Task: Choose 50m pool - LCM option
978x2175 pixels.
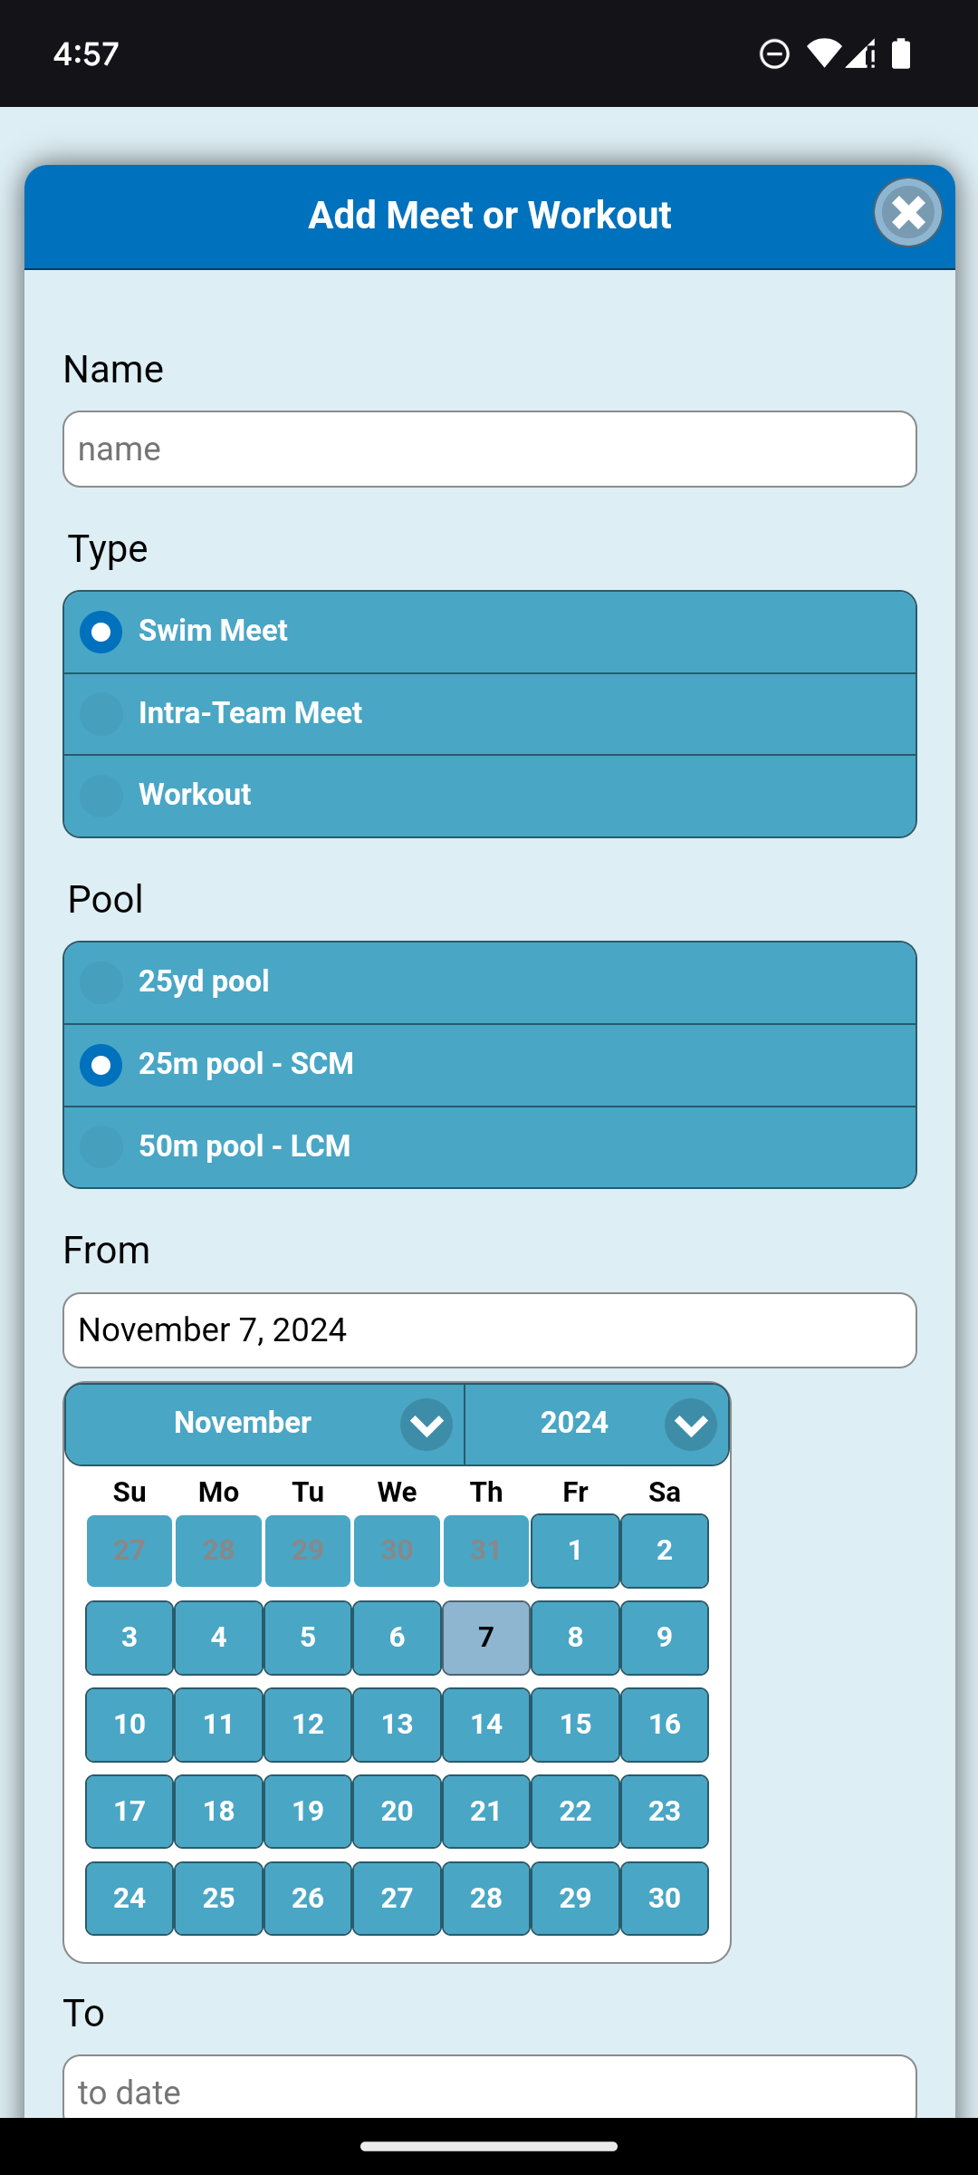Action: pyautogui.click(x=489, y=1146)
